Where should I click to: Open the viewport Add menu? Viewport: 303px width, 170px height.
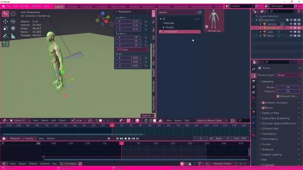(x=53, y=120)
